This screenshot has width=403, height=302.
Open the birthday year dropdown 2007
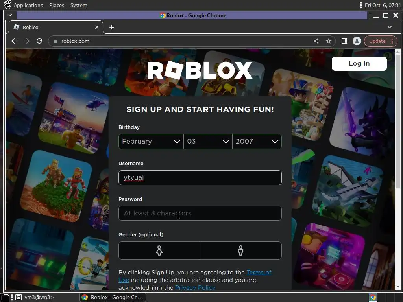pyautogui.click(x=257, y=142)
